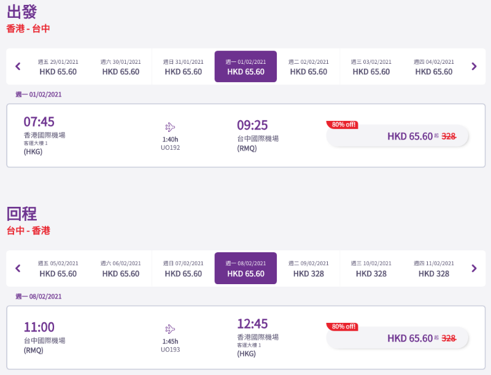Pick return date 11/02/2021

click(x=434, y=269)
